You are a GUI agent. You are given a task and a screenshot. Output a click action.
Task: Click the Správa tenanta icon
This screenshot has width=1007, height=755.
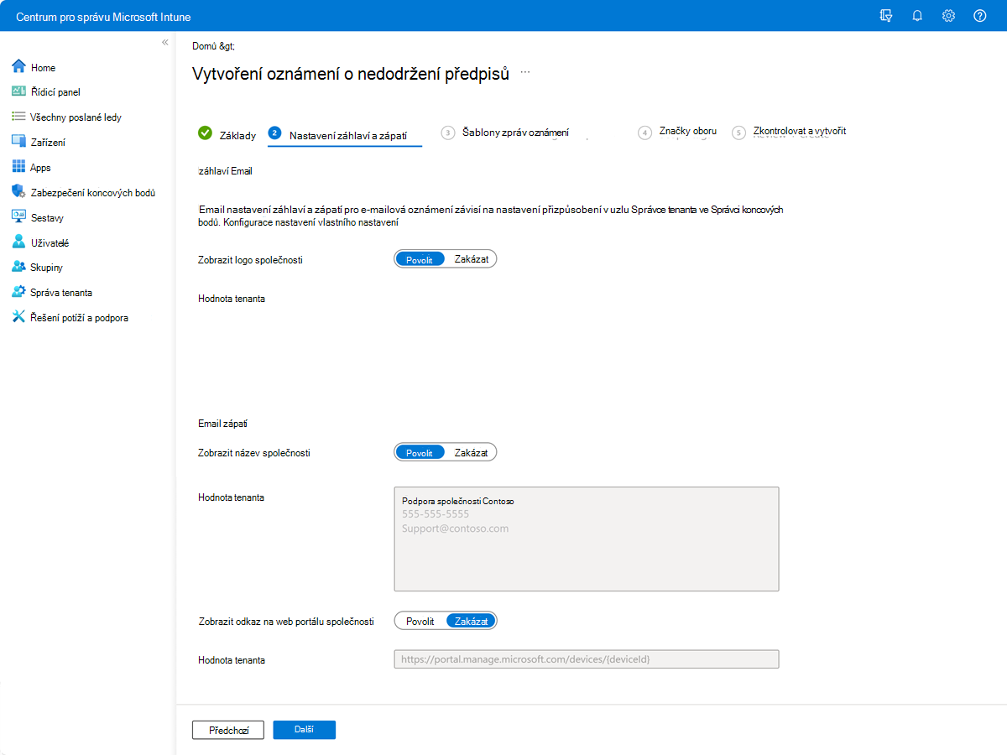pyautogui.click(x=18, y=292)
